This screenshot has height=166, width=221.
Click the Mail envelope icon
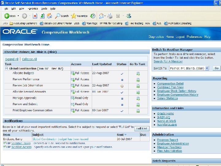101,16
